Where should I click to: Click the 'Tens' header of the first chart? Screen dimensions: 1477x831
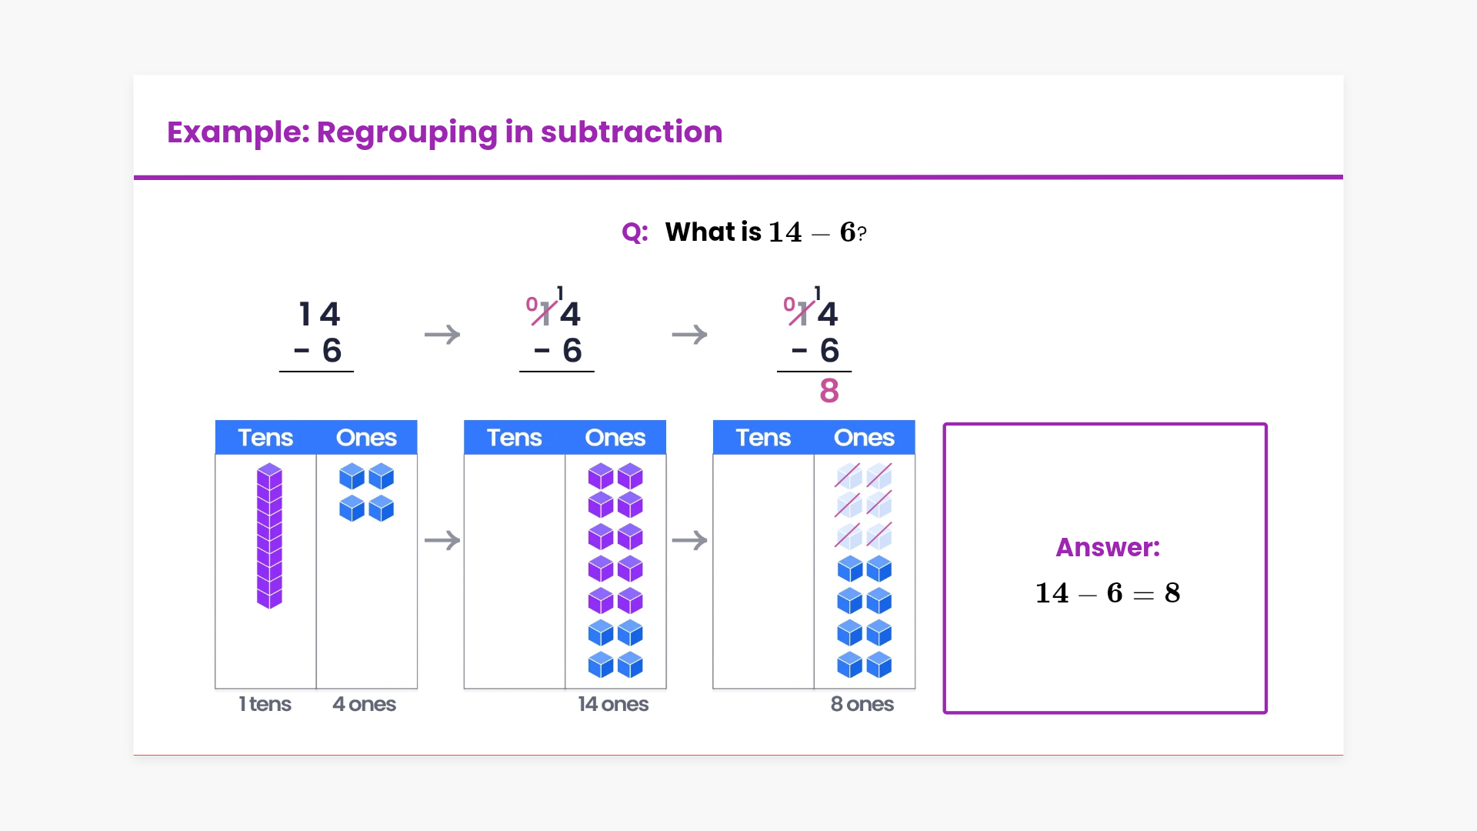pyautogui.click(x=265, y=438)
